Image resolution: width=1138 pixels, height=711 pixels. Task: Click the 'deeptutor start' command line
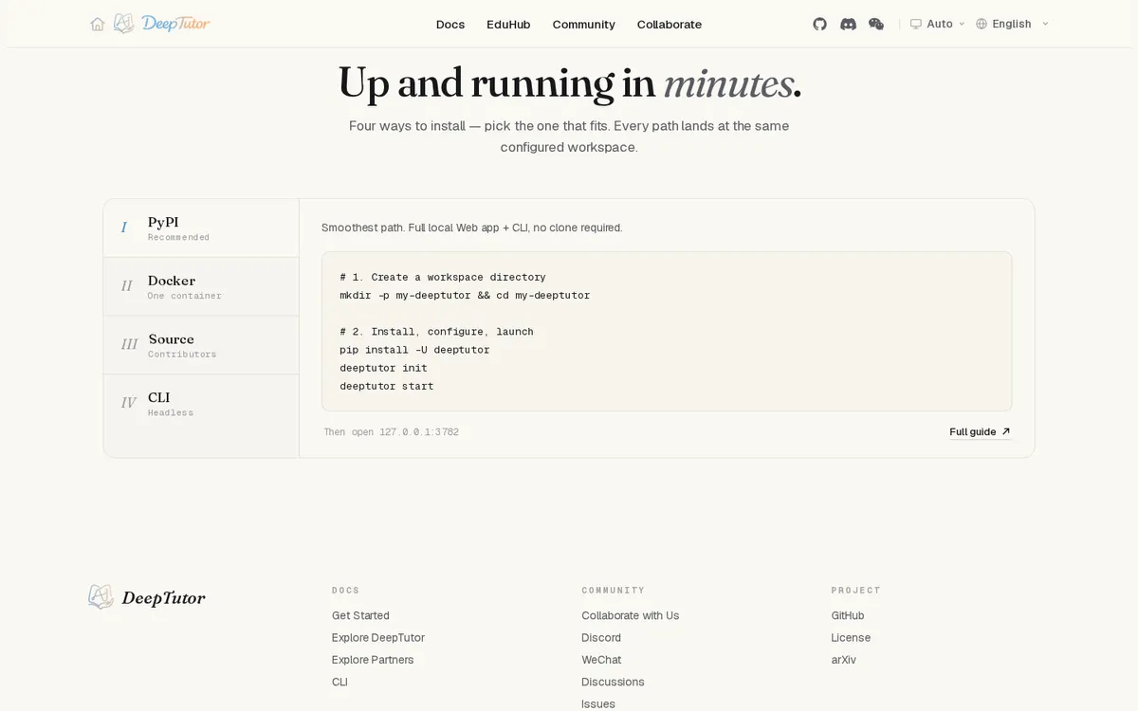386,386
